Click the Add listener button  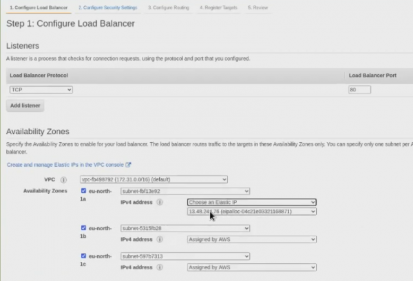(25, 106)
